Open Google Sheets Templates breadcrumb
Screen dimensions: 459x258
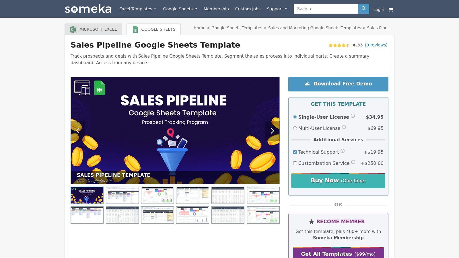point(237,28)
